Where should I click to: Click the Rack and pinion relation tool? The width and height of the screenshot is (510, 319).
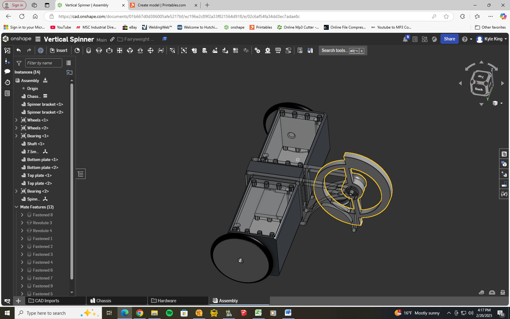268,50
